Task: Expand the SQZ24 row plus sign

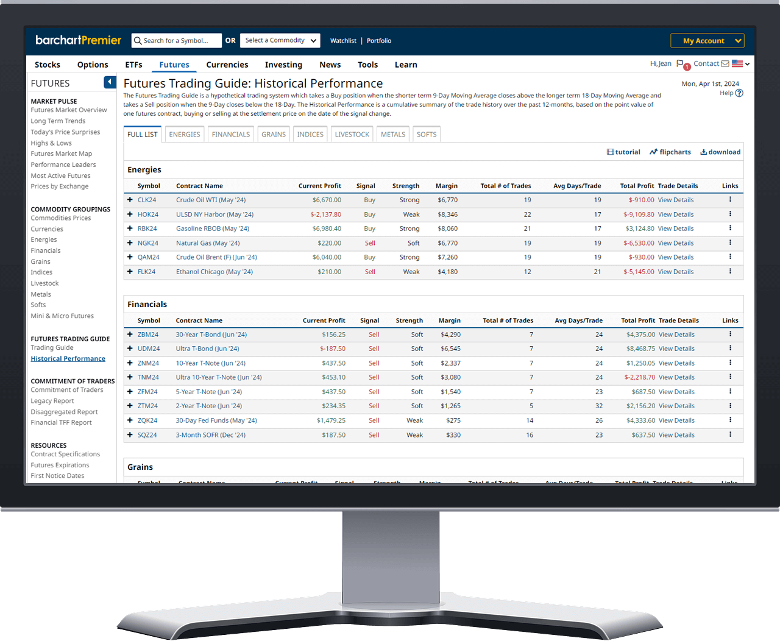Action: 130,435
